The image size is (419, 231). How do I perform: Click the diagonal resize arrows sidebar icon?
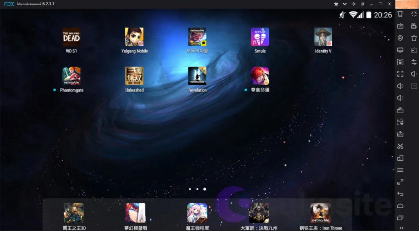coord(400,182)
